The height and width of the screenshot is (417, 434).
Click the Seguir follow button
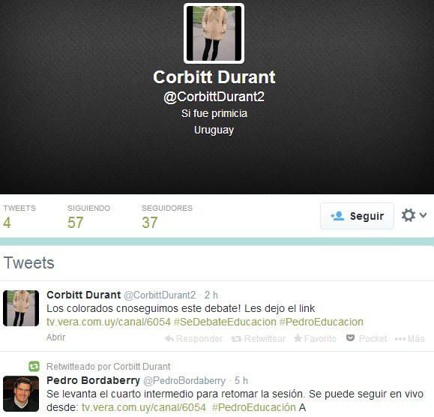[x=357, y=216]
